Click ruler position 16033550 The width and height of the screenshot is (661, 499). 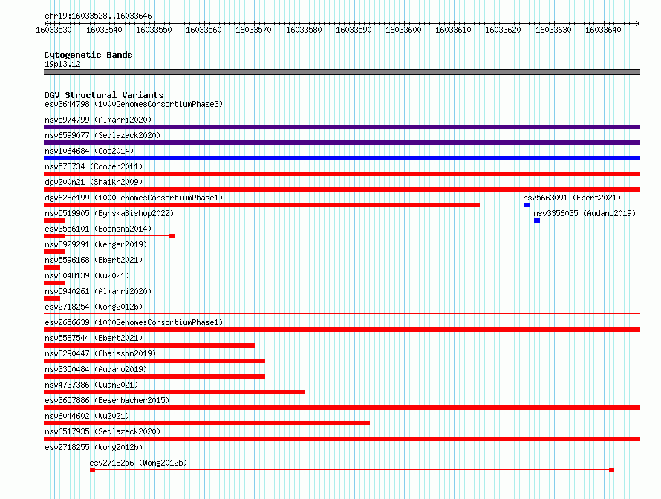pyautogui.click(x=154, y=30)
